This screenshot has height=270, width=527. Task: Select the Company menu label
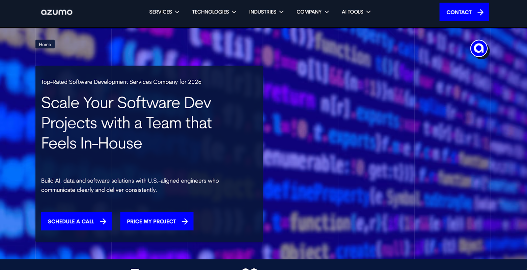pyautogui.click(x=309, y=12)
